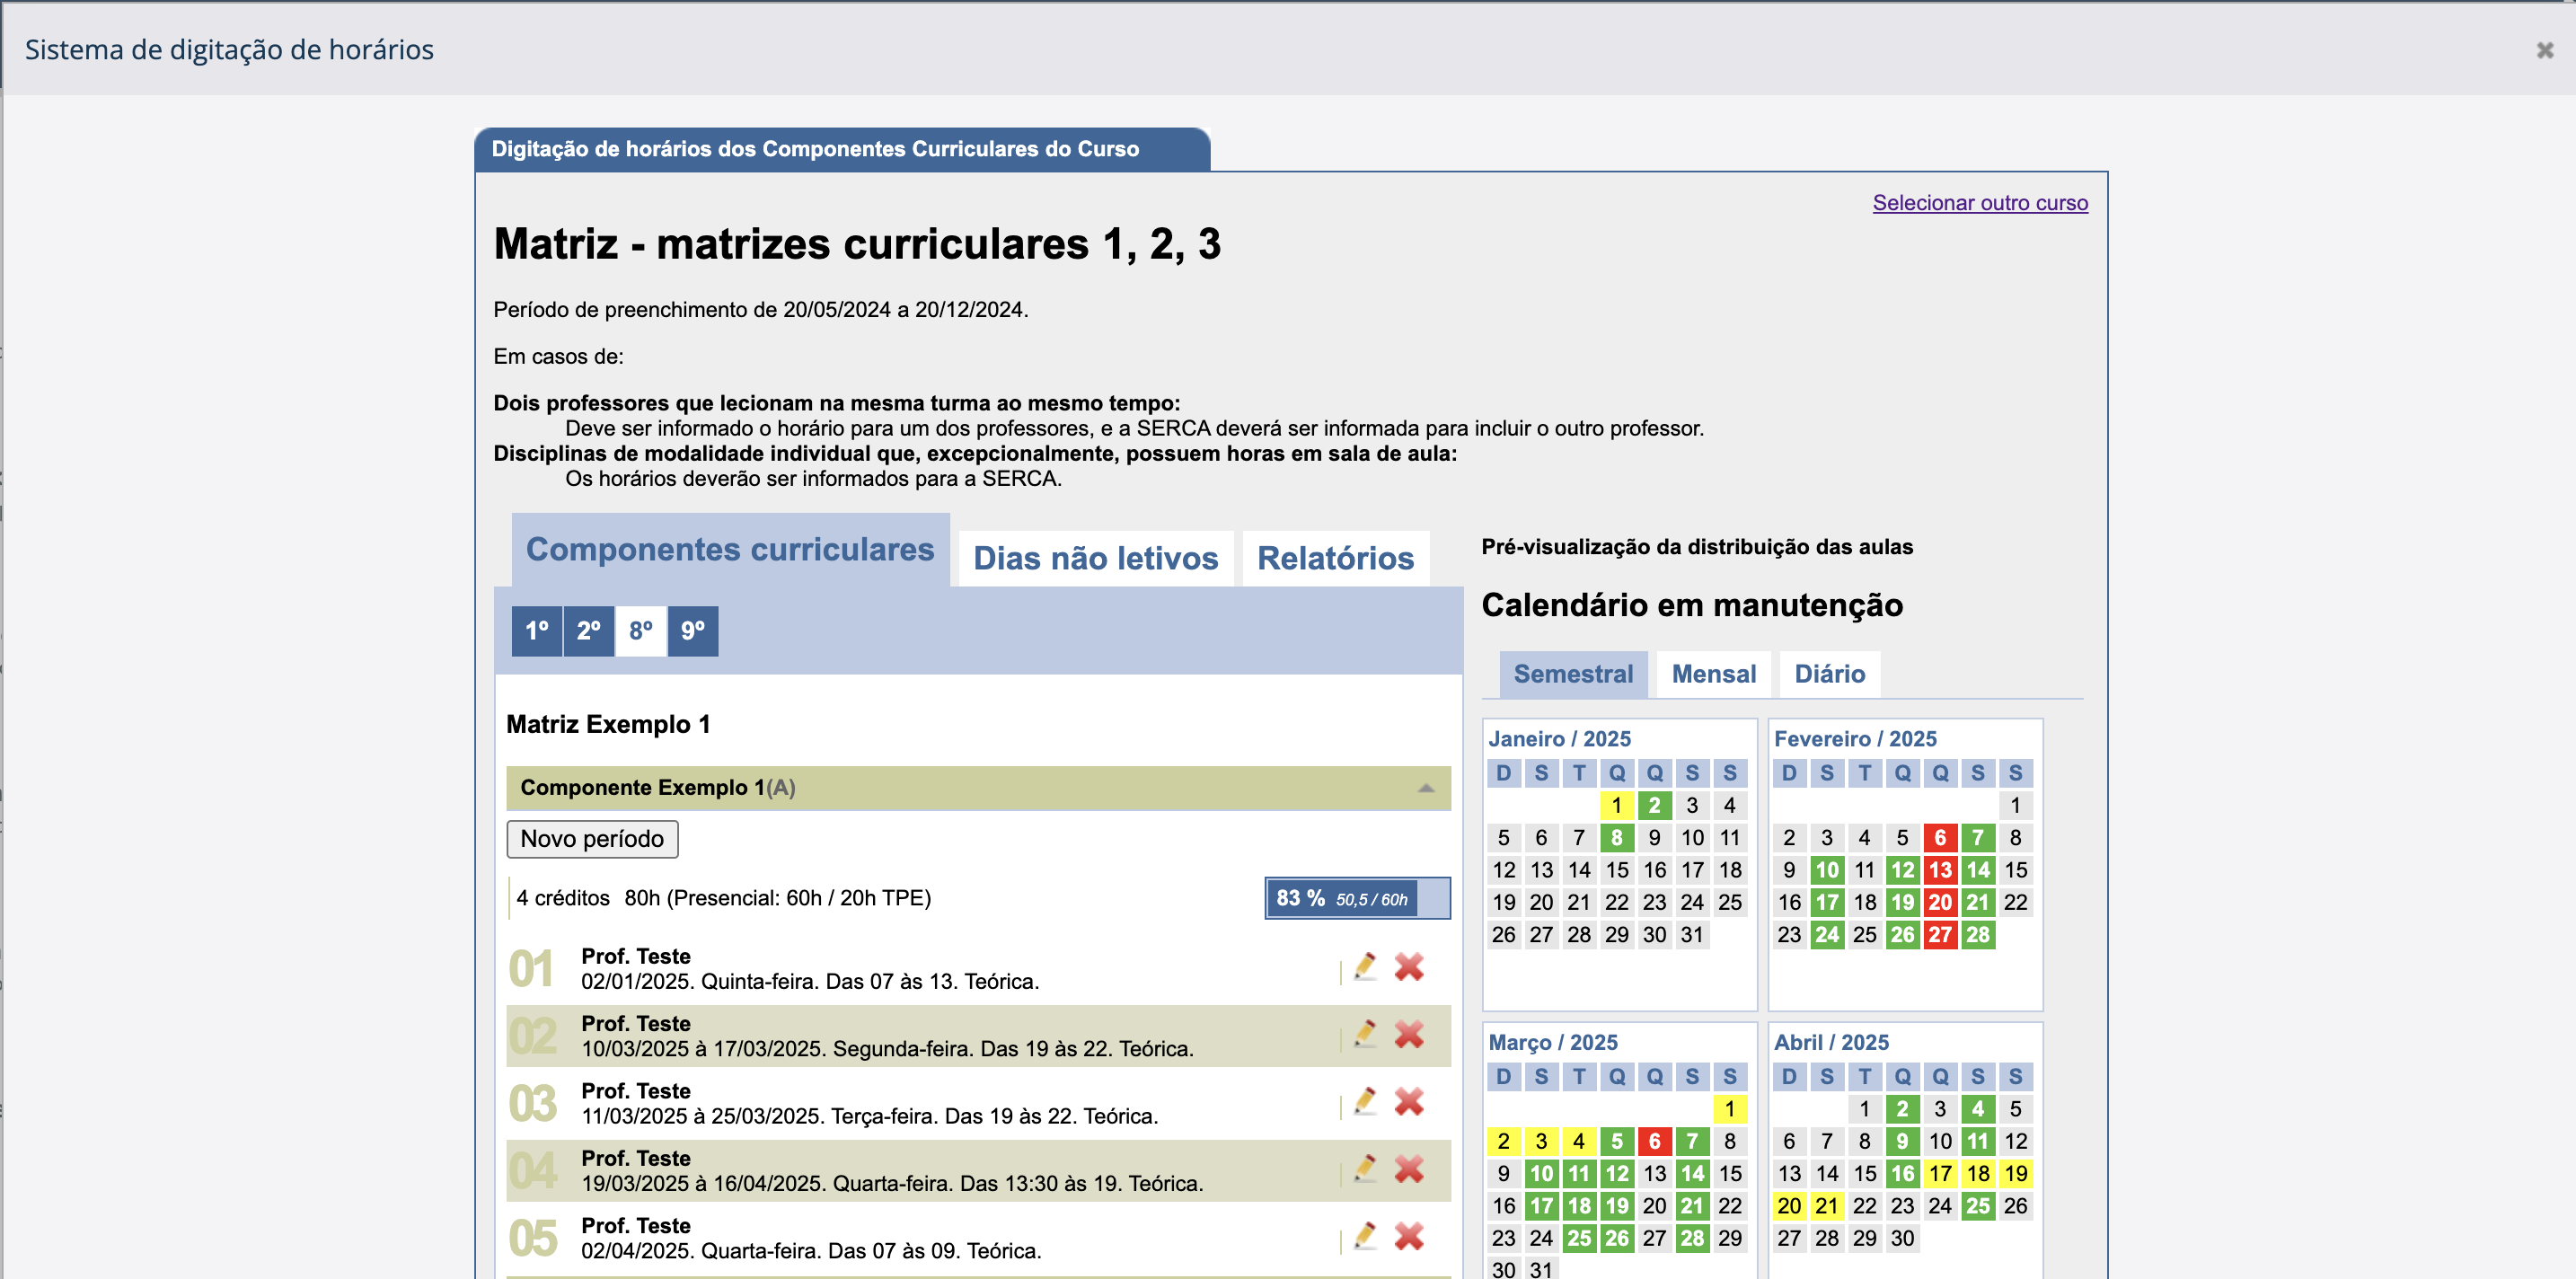Select period 03 row Terça-feira entry
This screenshot has width=2576, height=1279.
pyautogui.click(x=979, y=1103)
